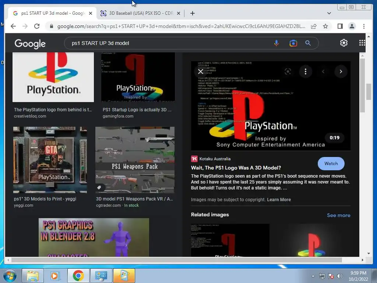The height and width of the screenshot is (283, 377).
Task: Click the 0:19 video duration badge
Action: (x=334, y=138)
